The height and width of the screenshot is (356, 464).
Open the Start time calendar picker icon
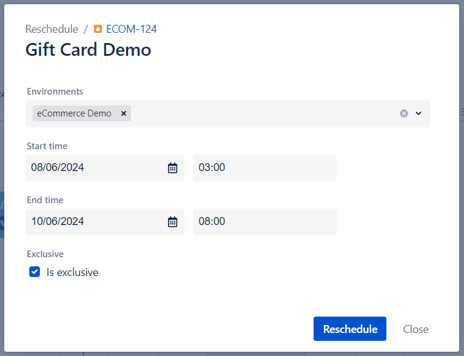click(173, 168)
